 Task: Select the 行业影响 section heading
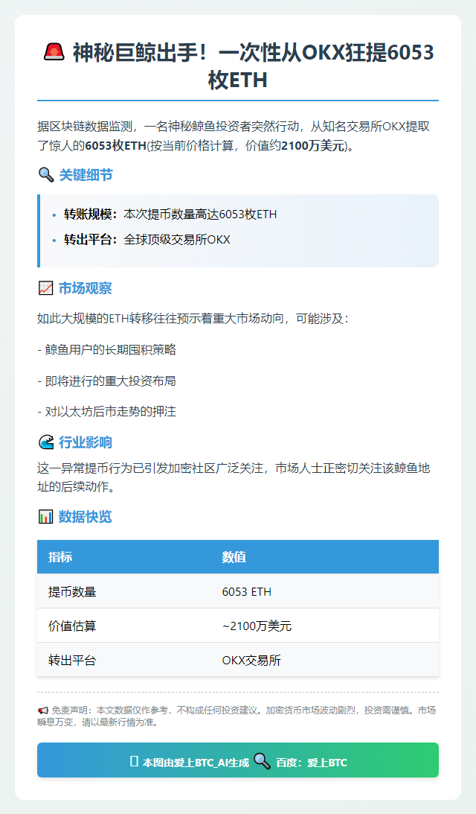85,442
